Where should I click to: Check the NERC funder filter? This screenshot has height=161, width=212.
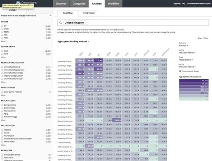(x=2, y=38)
